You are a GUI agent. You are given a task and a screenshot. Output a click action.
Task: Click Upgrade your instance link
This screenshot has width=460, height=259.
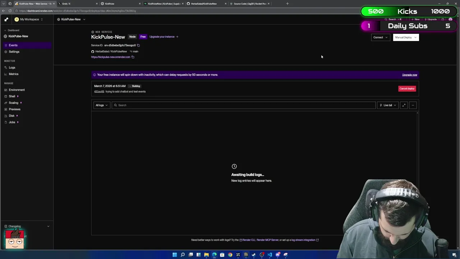164,37
